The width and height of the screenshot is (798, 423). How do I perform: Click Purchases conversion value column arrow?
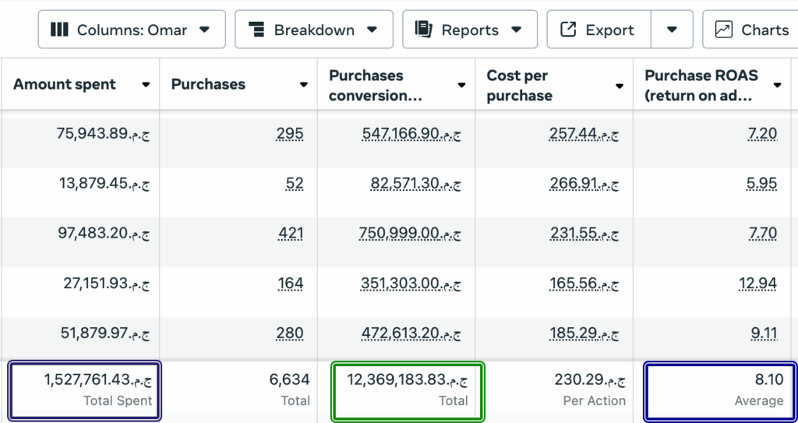click(461, 85)
